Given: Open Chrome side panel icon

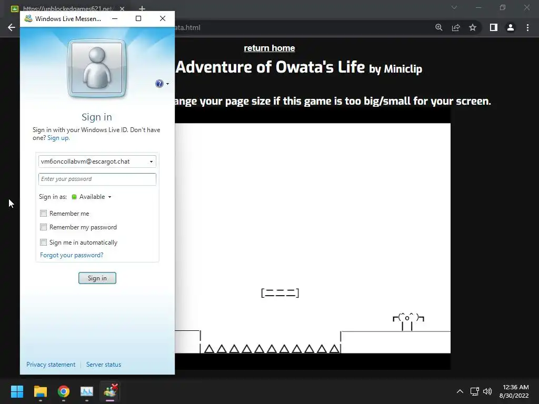Looking at the screenshot, I should tap(494, 27).
